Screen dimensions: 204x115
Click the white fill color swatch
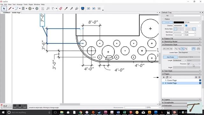[x=187, y=16]
